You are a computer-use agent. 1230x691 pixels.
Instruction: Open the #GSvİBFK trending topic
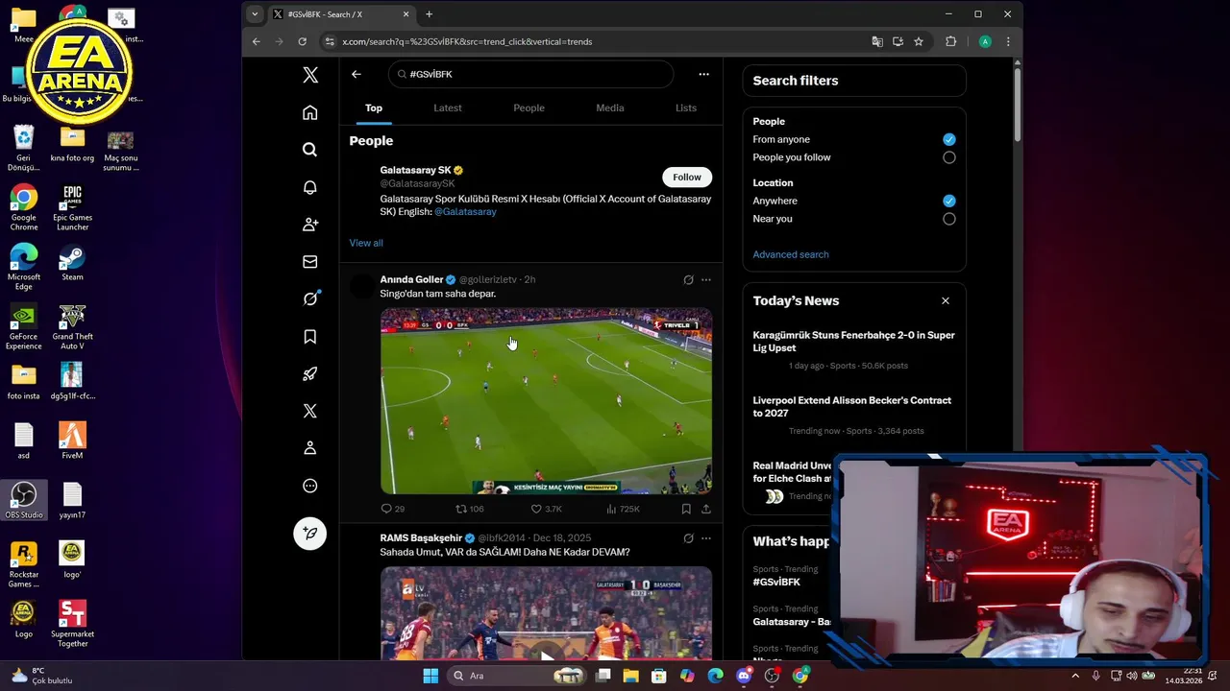[775, 582]
